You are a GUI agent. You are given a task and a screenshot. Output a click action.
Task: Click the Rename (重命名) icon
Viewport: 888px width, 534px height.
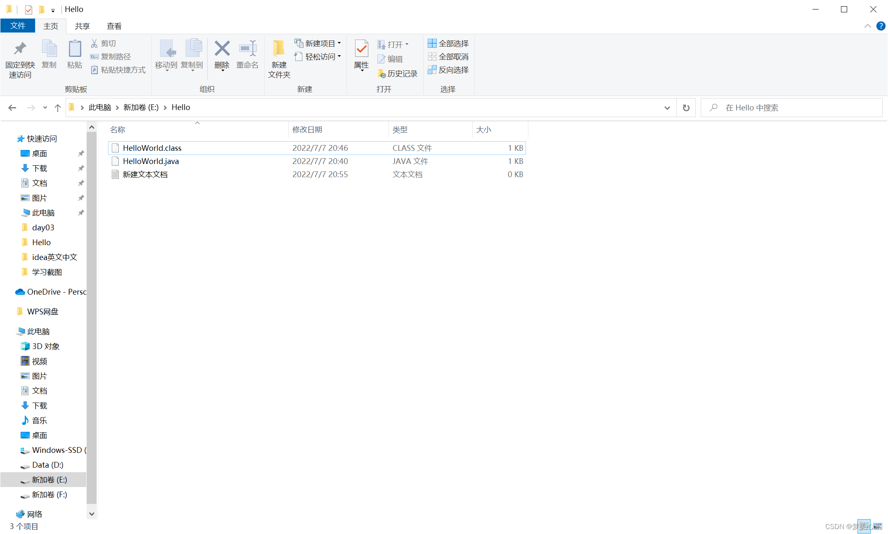coord(247,49)
